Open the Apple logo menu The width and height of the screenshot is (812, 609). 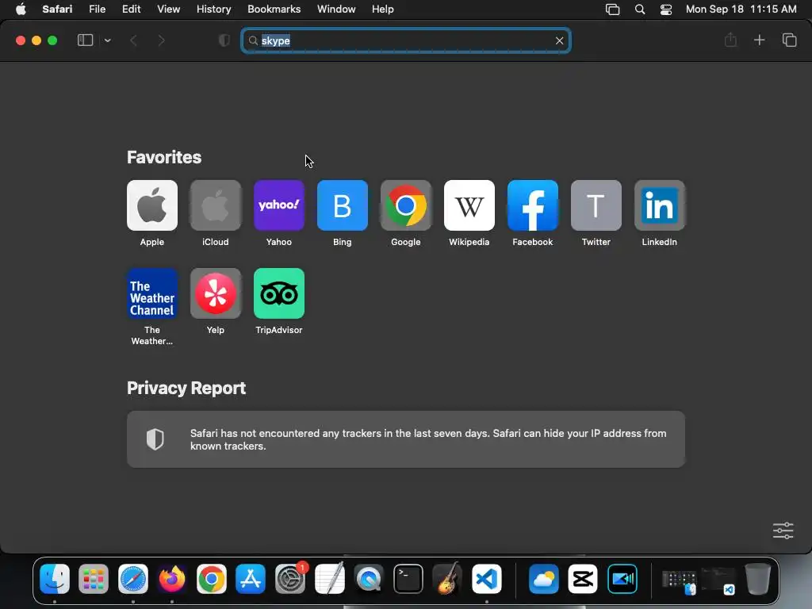point(21,10)
